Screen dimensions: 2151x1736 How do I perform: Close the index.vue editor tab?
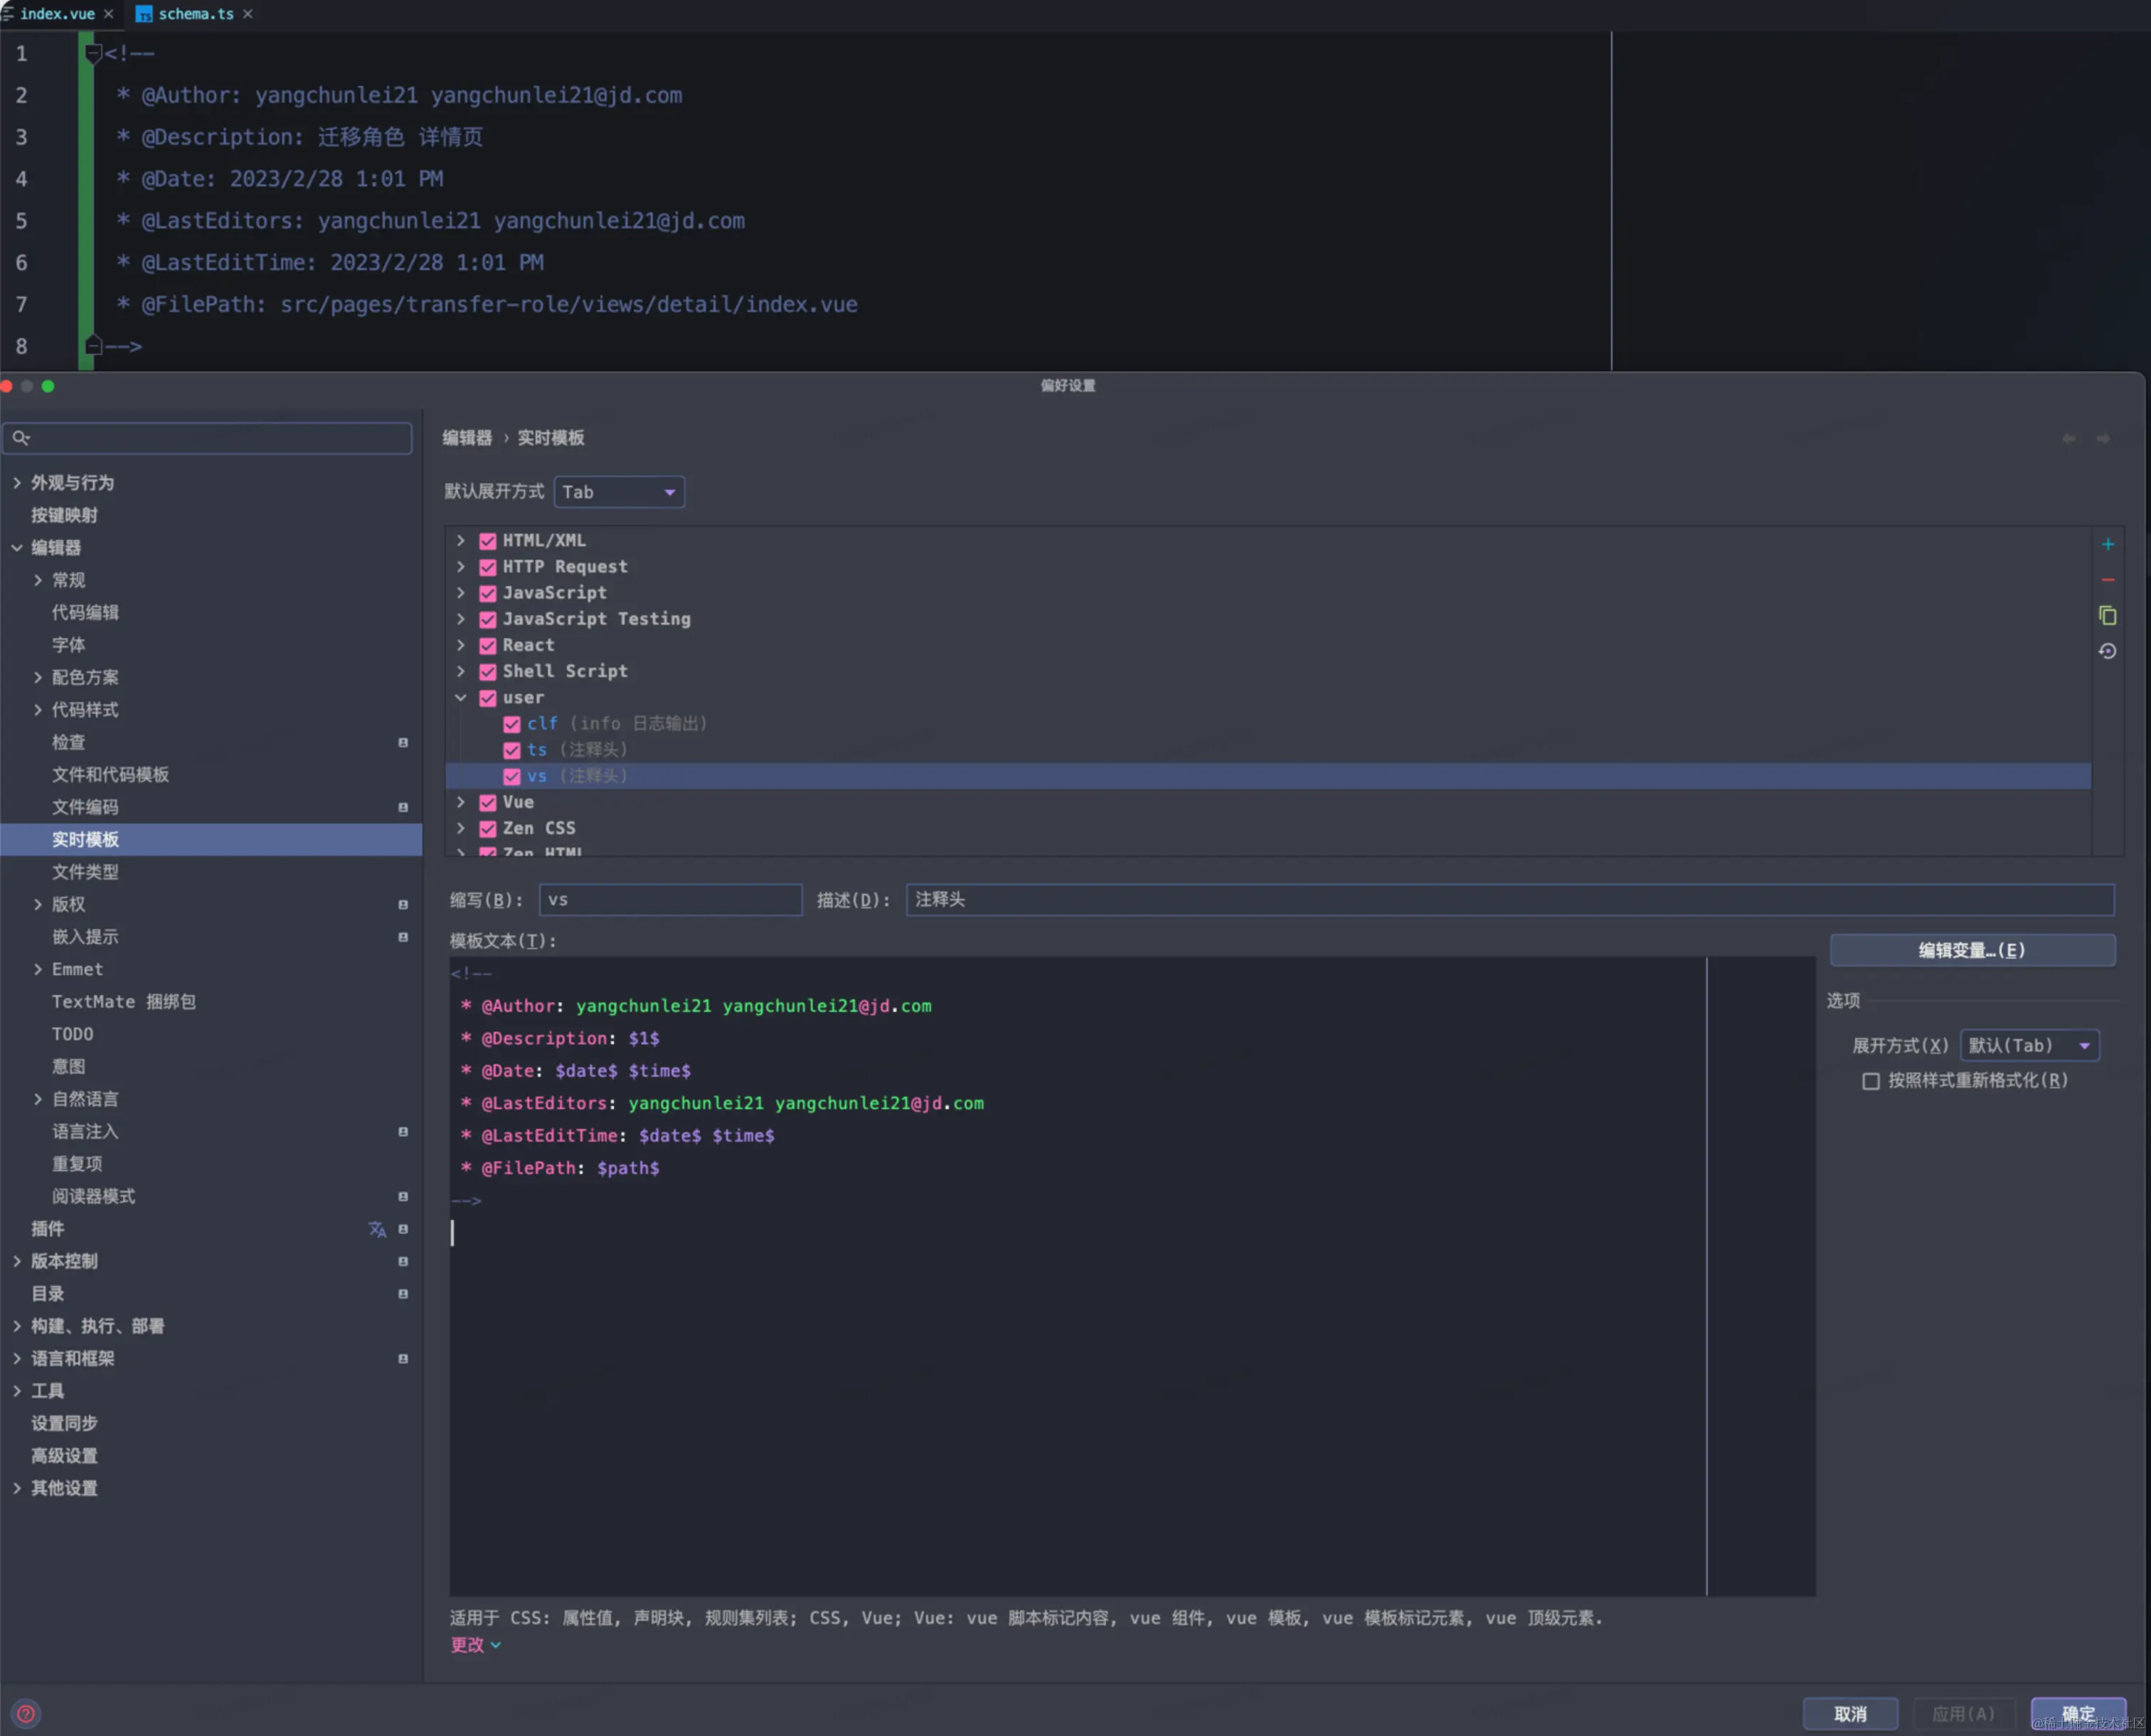pos(108,14)
